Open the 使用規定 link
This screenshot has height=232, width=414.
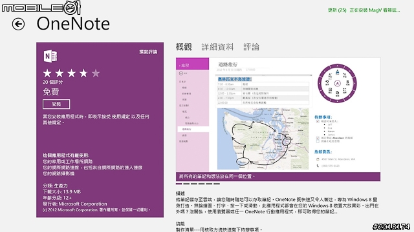[122, 116]
